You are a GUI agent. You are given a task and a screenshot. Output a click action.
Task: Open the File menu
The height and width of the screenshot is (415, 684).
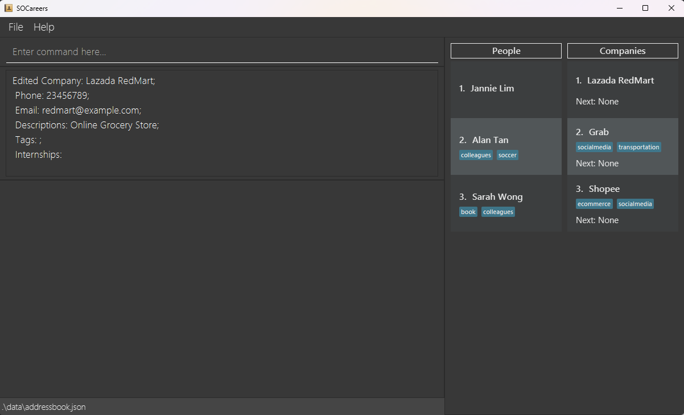[x=16, y=27]
